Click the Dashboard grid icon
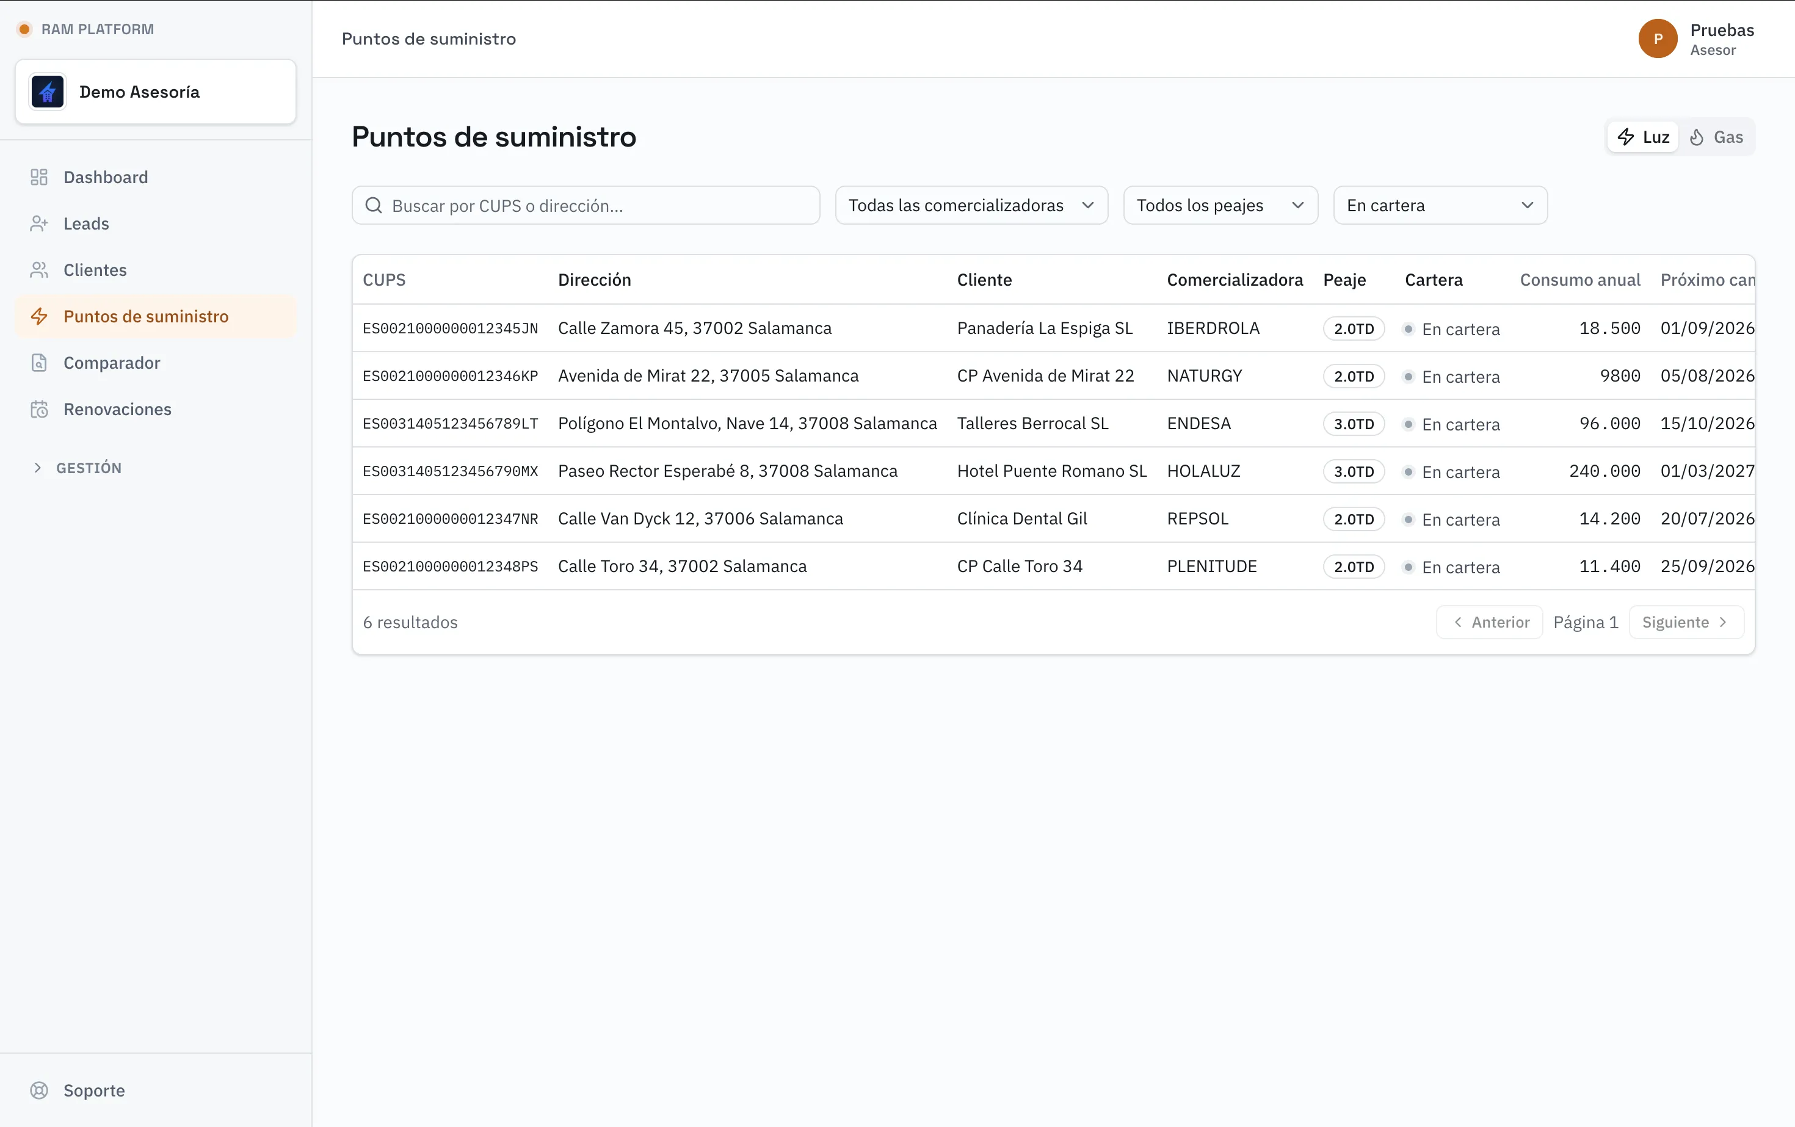The width and height of the screenshot is (1795, 1127). click(38, 178)
